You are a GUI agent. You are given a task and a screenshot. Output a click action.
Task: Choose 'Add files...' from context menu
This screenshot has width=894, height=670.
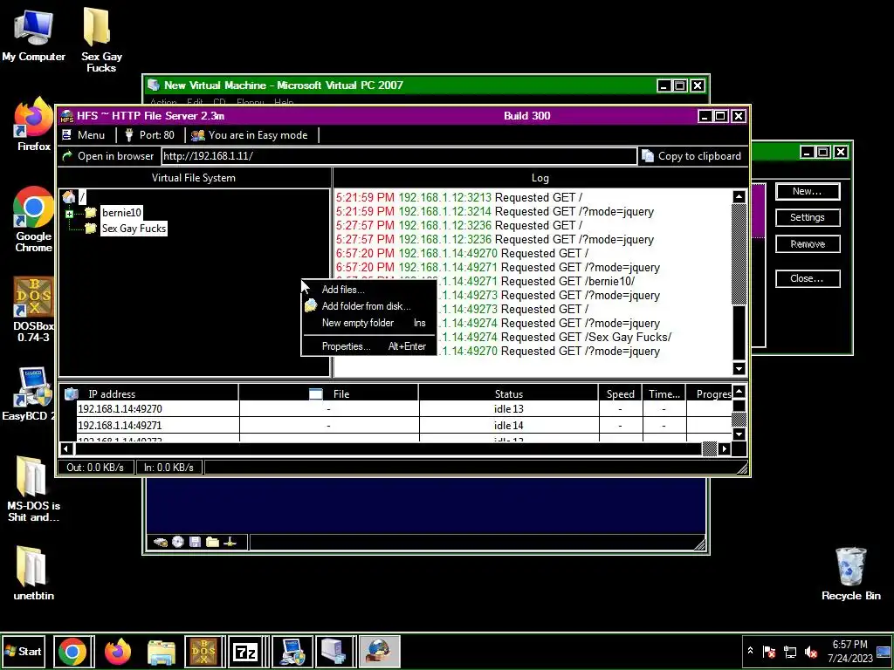(342, 290)
